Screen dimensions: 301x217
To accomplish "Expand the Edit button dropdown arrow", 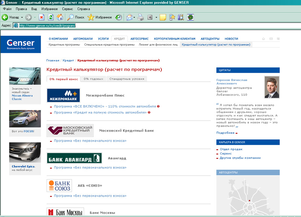I will pos(156,17).
